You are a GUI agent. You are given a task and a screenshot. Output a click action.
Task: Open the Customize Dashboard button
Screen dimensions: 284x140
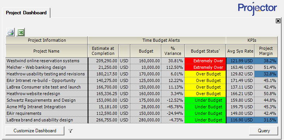point(35,131)
